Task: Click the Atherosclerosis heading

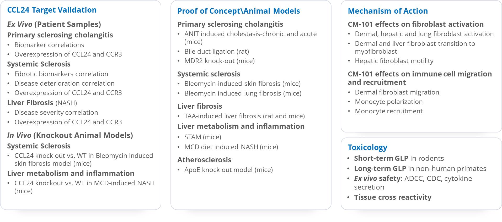Action: [204, 160]
